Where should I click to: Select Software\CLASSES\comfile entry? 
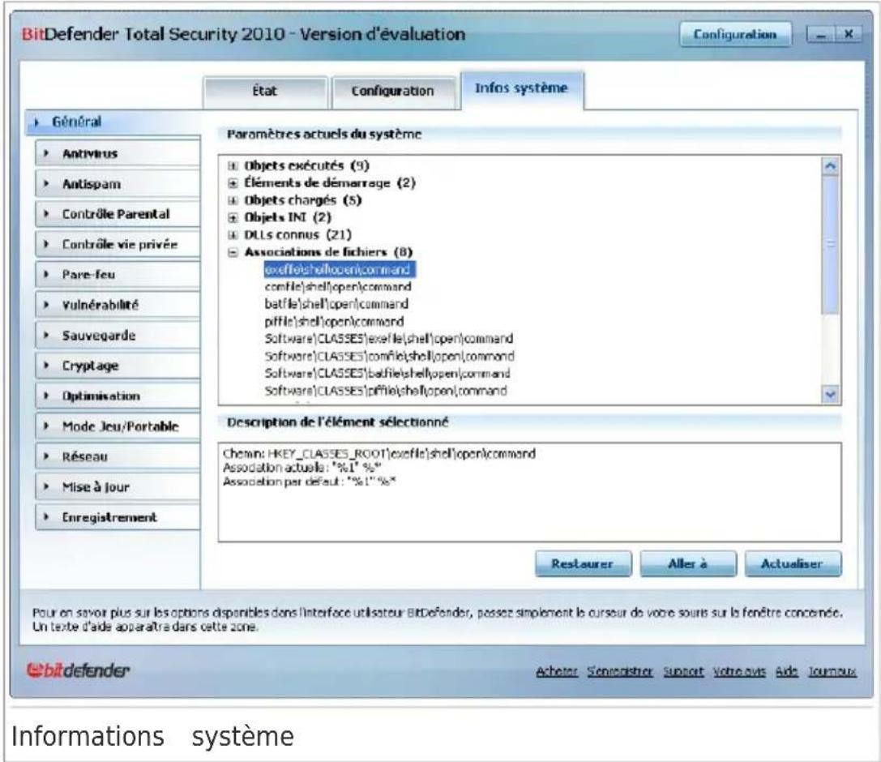(389, 356)
